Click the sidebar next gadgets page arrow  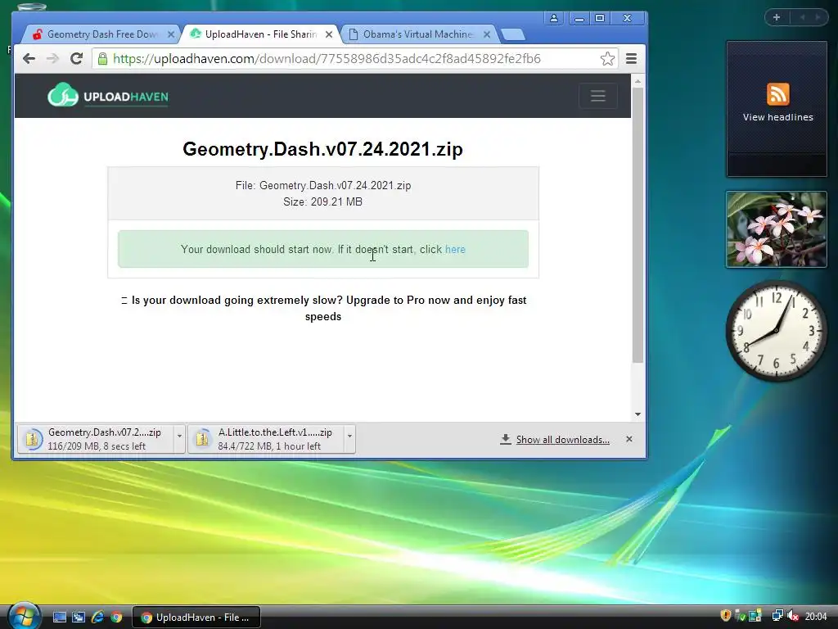[x=818, y=17]
